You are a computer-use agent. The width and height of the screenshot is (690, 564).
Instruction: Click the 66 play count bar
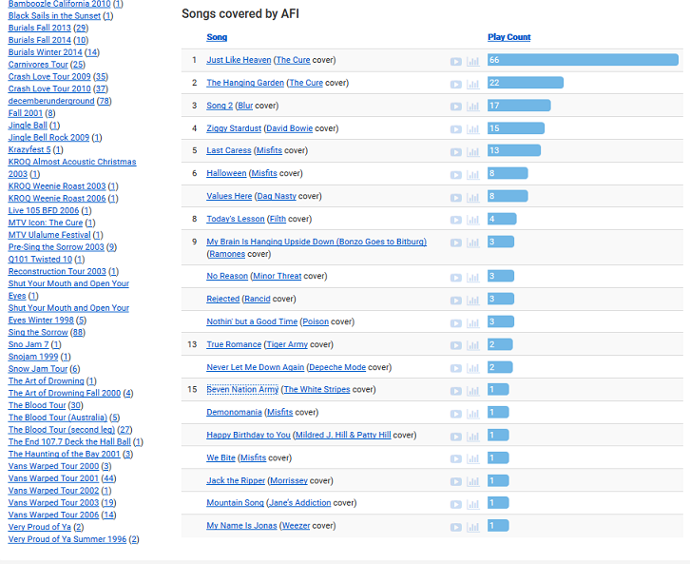point(583,60)
